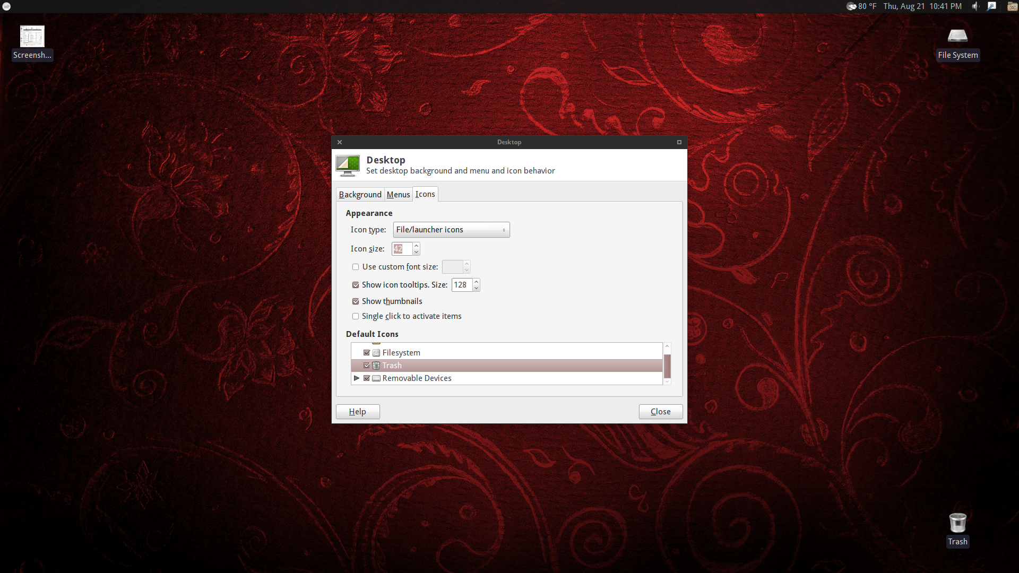Increase icon size with up arrow

click(x=417, y=246)
